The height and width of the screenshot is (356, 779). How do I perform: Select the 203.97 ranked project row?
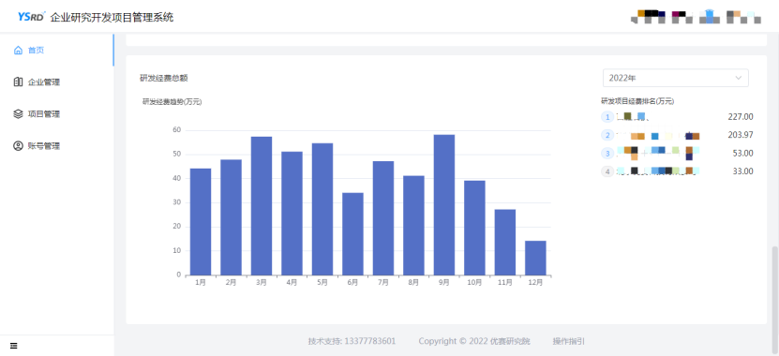coord(677,135)
